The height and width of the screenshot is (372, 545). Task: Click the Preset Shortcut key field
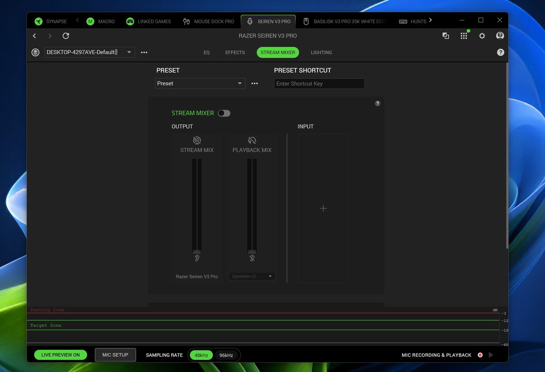click(x=319, y=83)
